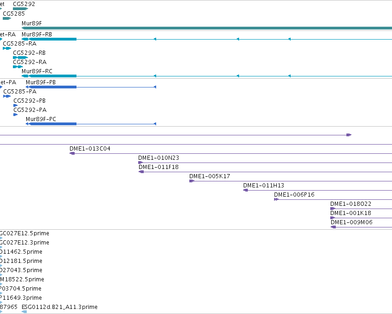
Task: Click the 12181.5prime EST label
Action: [22, 261]
